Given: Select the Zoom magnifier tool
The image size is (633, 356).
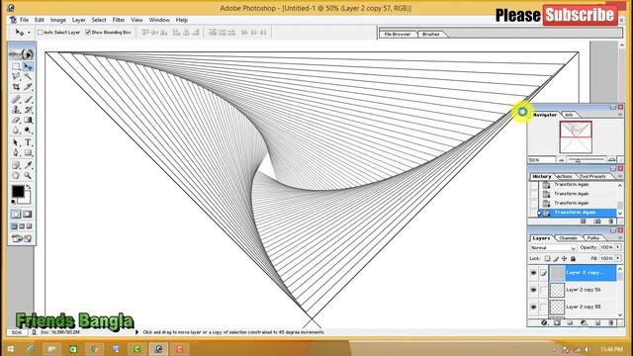Looking at the screenshot, I should tap(28, 176).
